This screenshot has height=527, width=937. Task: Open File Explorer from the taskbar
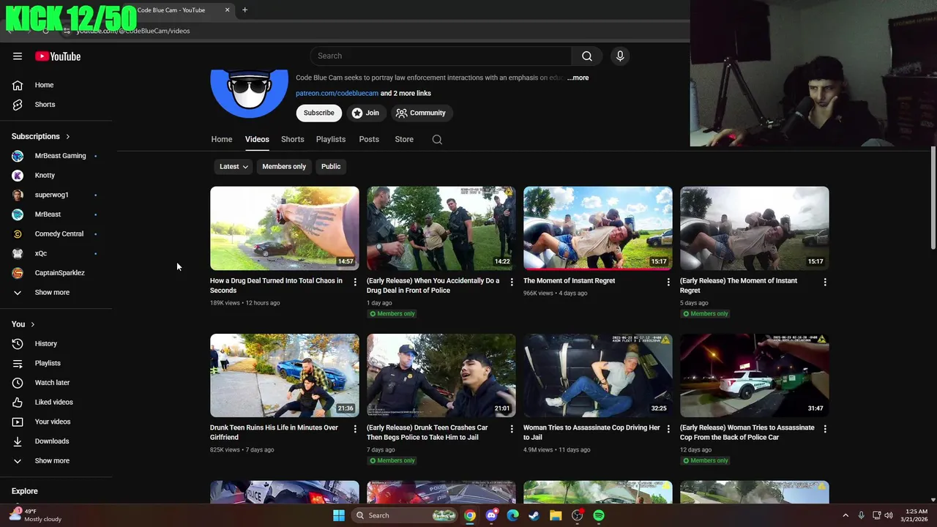[x=556, y=515]
